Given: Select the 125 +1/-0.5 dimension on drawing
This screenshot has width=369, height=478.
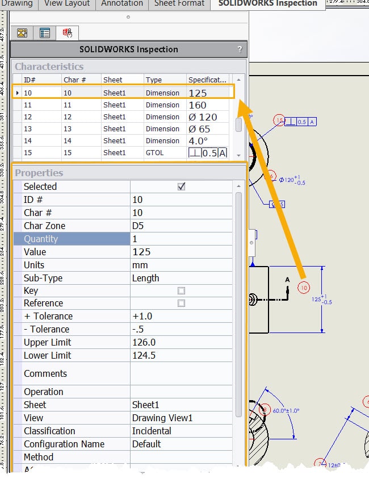Looking at the screenshot, I should 321,300.
